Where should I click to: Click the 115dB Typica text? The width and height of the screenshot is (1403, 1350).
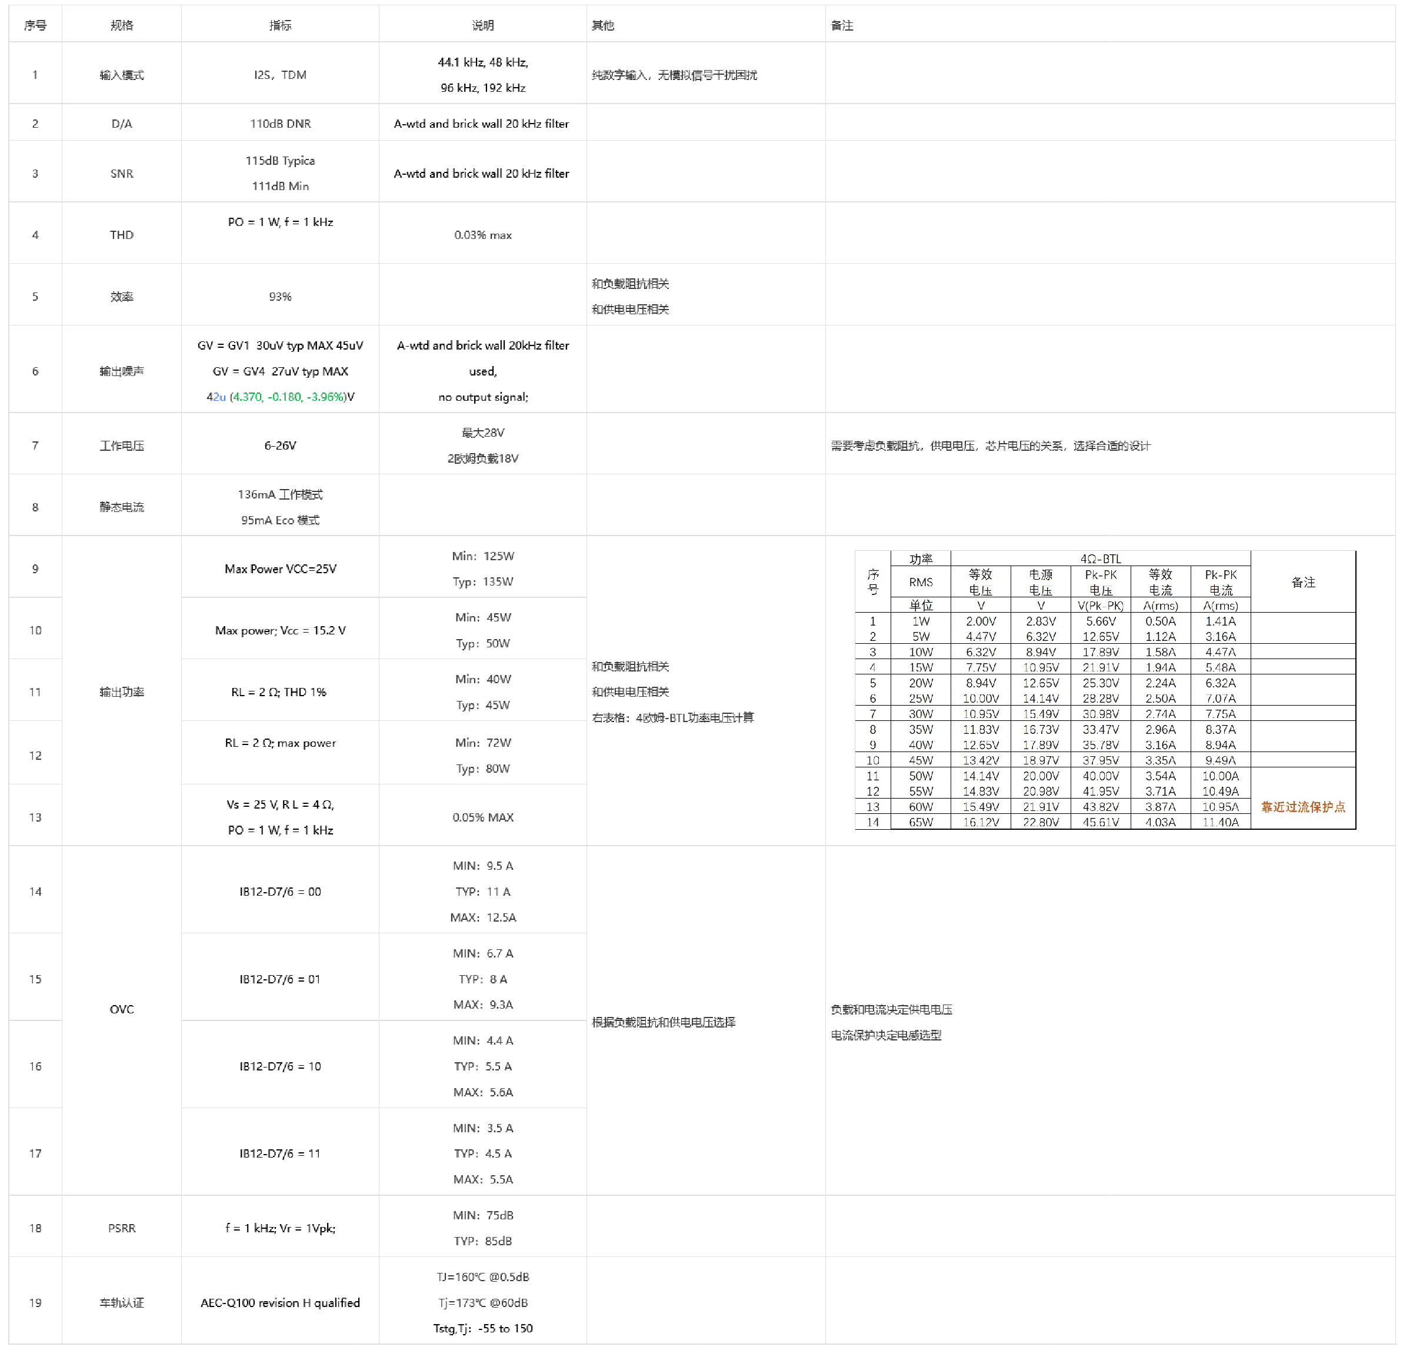280,161
